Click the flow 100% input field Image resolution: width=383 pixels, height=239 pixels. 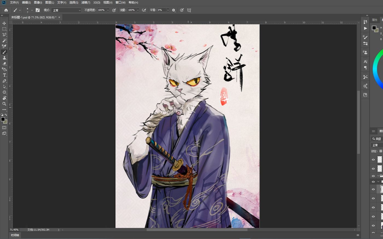pyautogui.click(x=131, y=10)
